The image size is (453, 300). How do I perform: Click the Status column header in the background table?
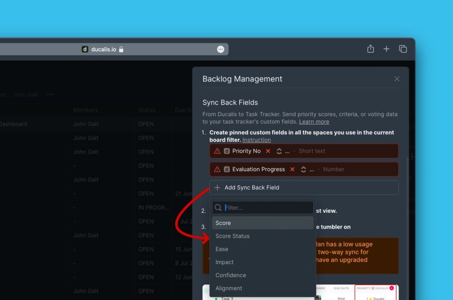click(x=147, y=110)
